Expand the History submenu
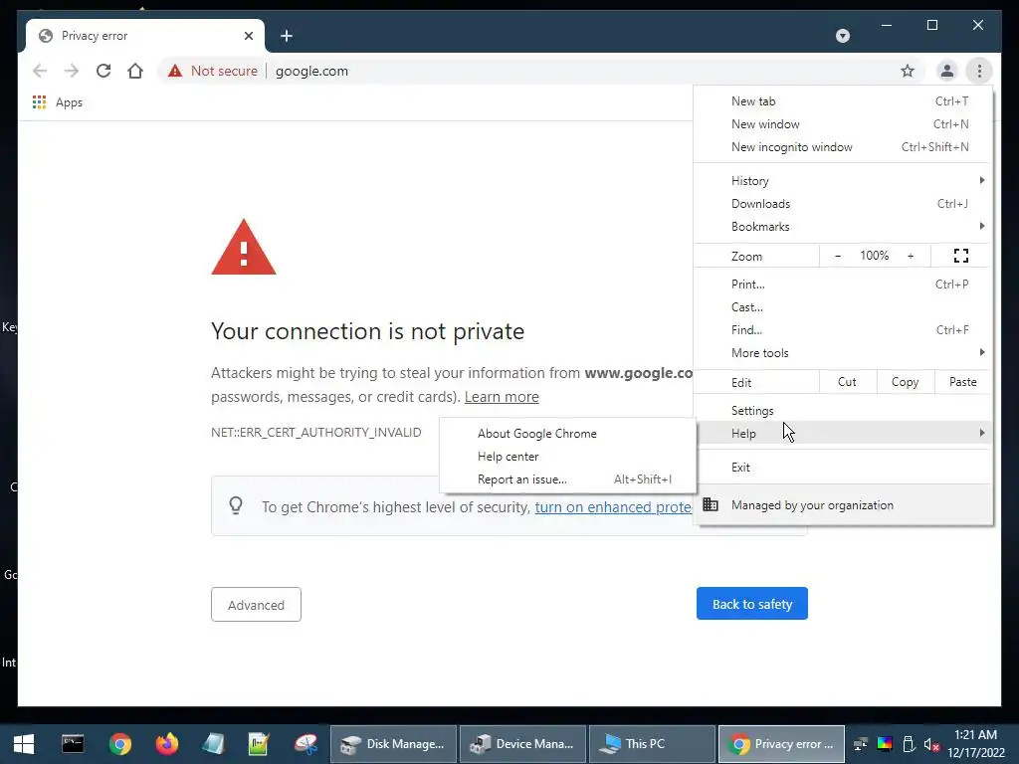 (x=843, y=181)
